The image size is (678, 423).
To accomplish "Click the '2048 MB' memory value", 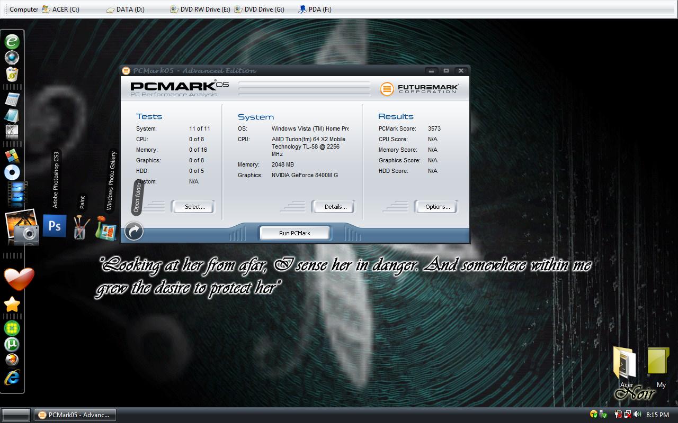I will coord(282,164).
